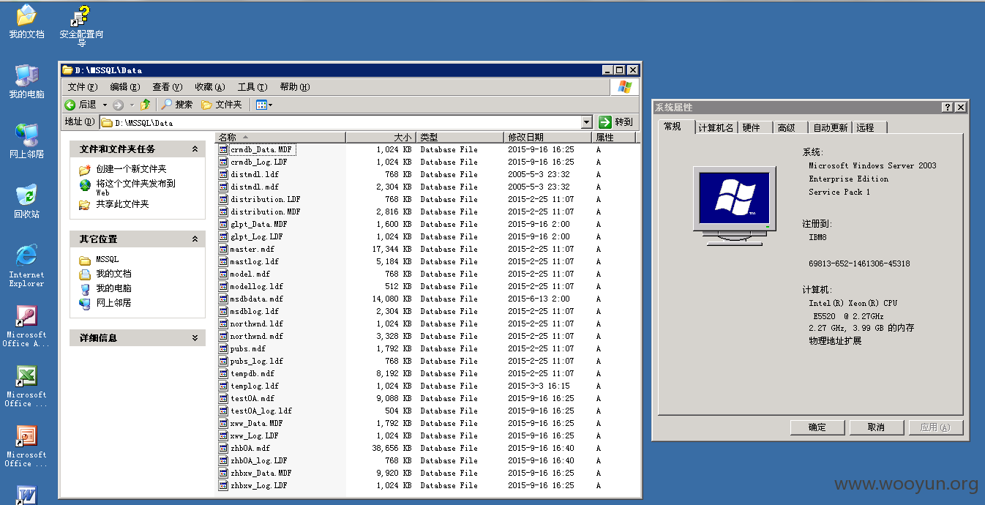Viewport: 985px width, 505px height.
Task: Select the Microsoft Office Access desktop shortcut
Action: [26, 326]
